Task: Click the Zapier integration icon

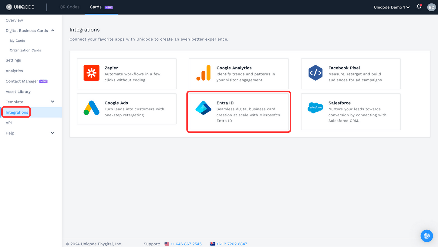Action: 91,73
